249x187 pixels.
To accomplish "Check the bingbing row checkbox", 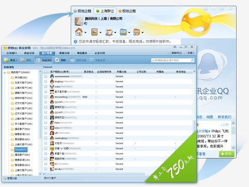I will [x=45, y=82].
